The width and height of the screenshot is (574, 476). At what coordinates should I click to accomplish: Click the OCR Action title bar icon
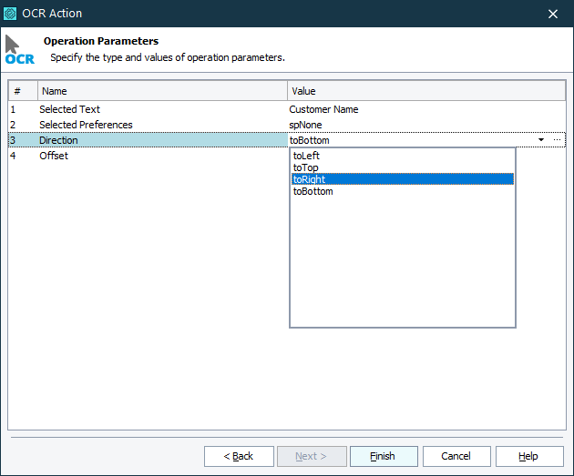pos(11,14)
